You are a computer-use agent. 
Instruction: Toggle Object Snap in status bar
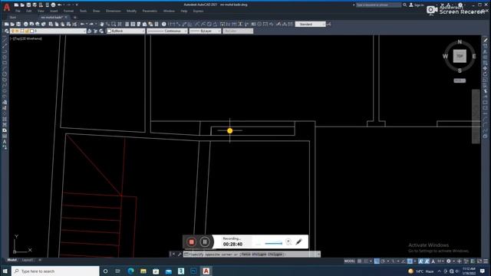[410, 261]
